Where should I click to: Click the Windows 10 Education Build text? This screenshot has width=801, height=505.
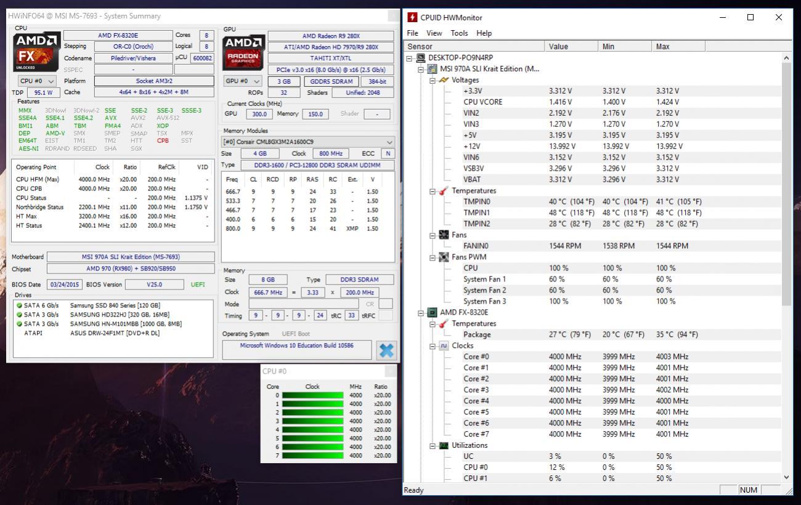(x=296, y=345)
